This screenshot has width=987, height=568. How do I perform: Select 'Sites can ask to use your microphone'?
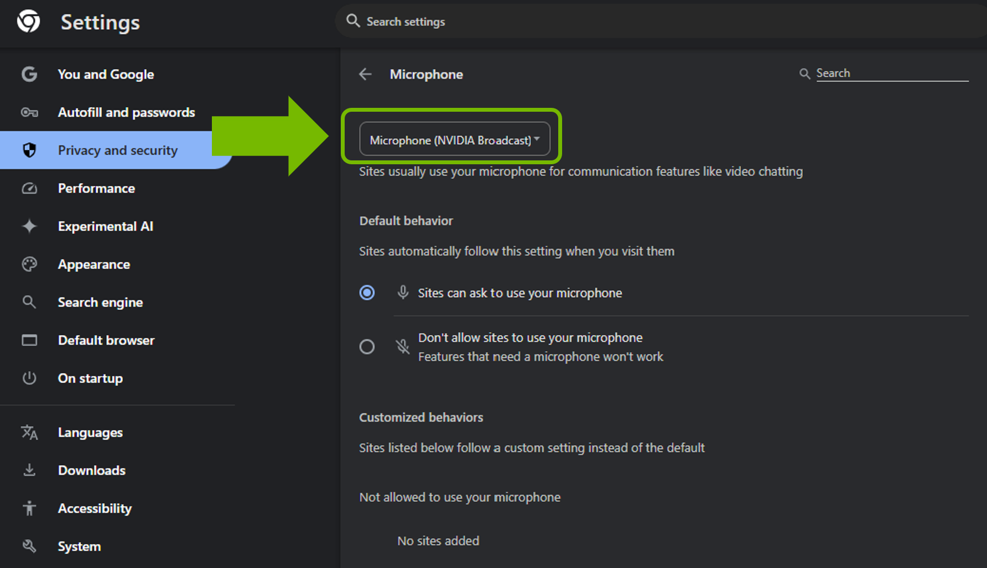367,293
